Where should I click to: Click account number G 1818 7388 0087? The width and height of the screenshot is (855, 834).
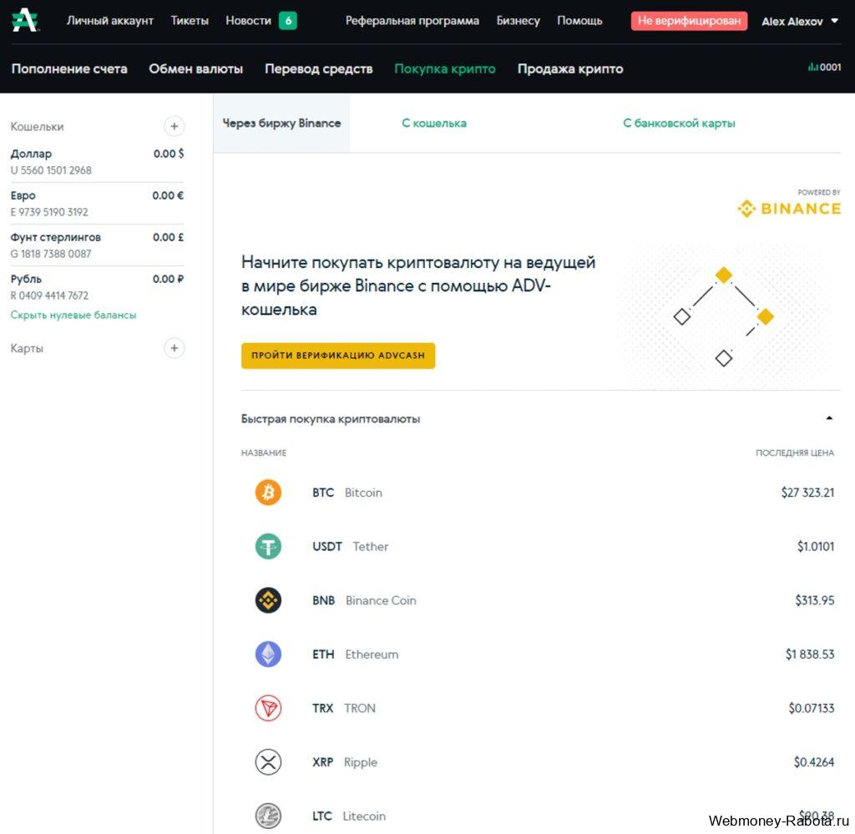tap(51, 254)
